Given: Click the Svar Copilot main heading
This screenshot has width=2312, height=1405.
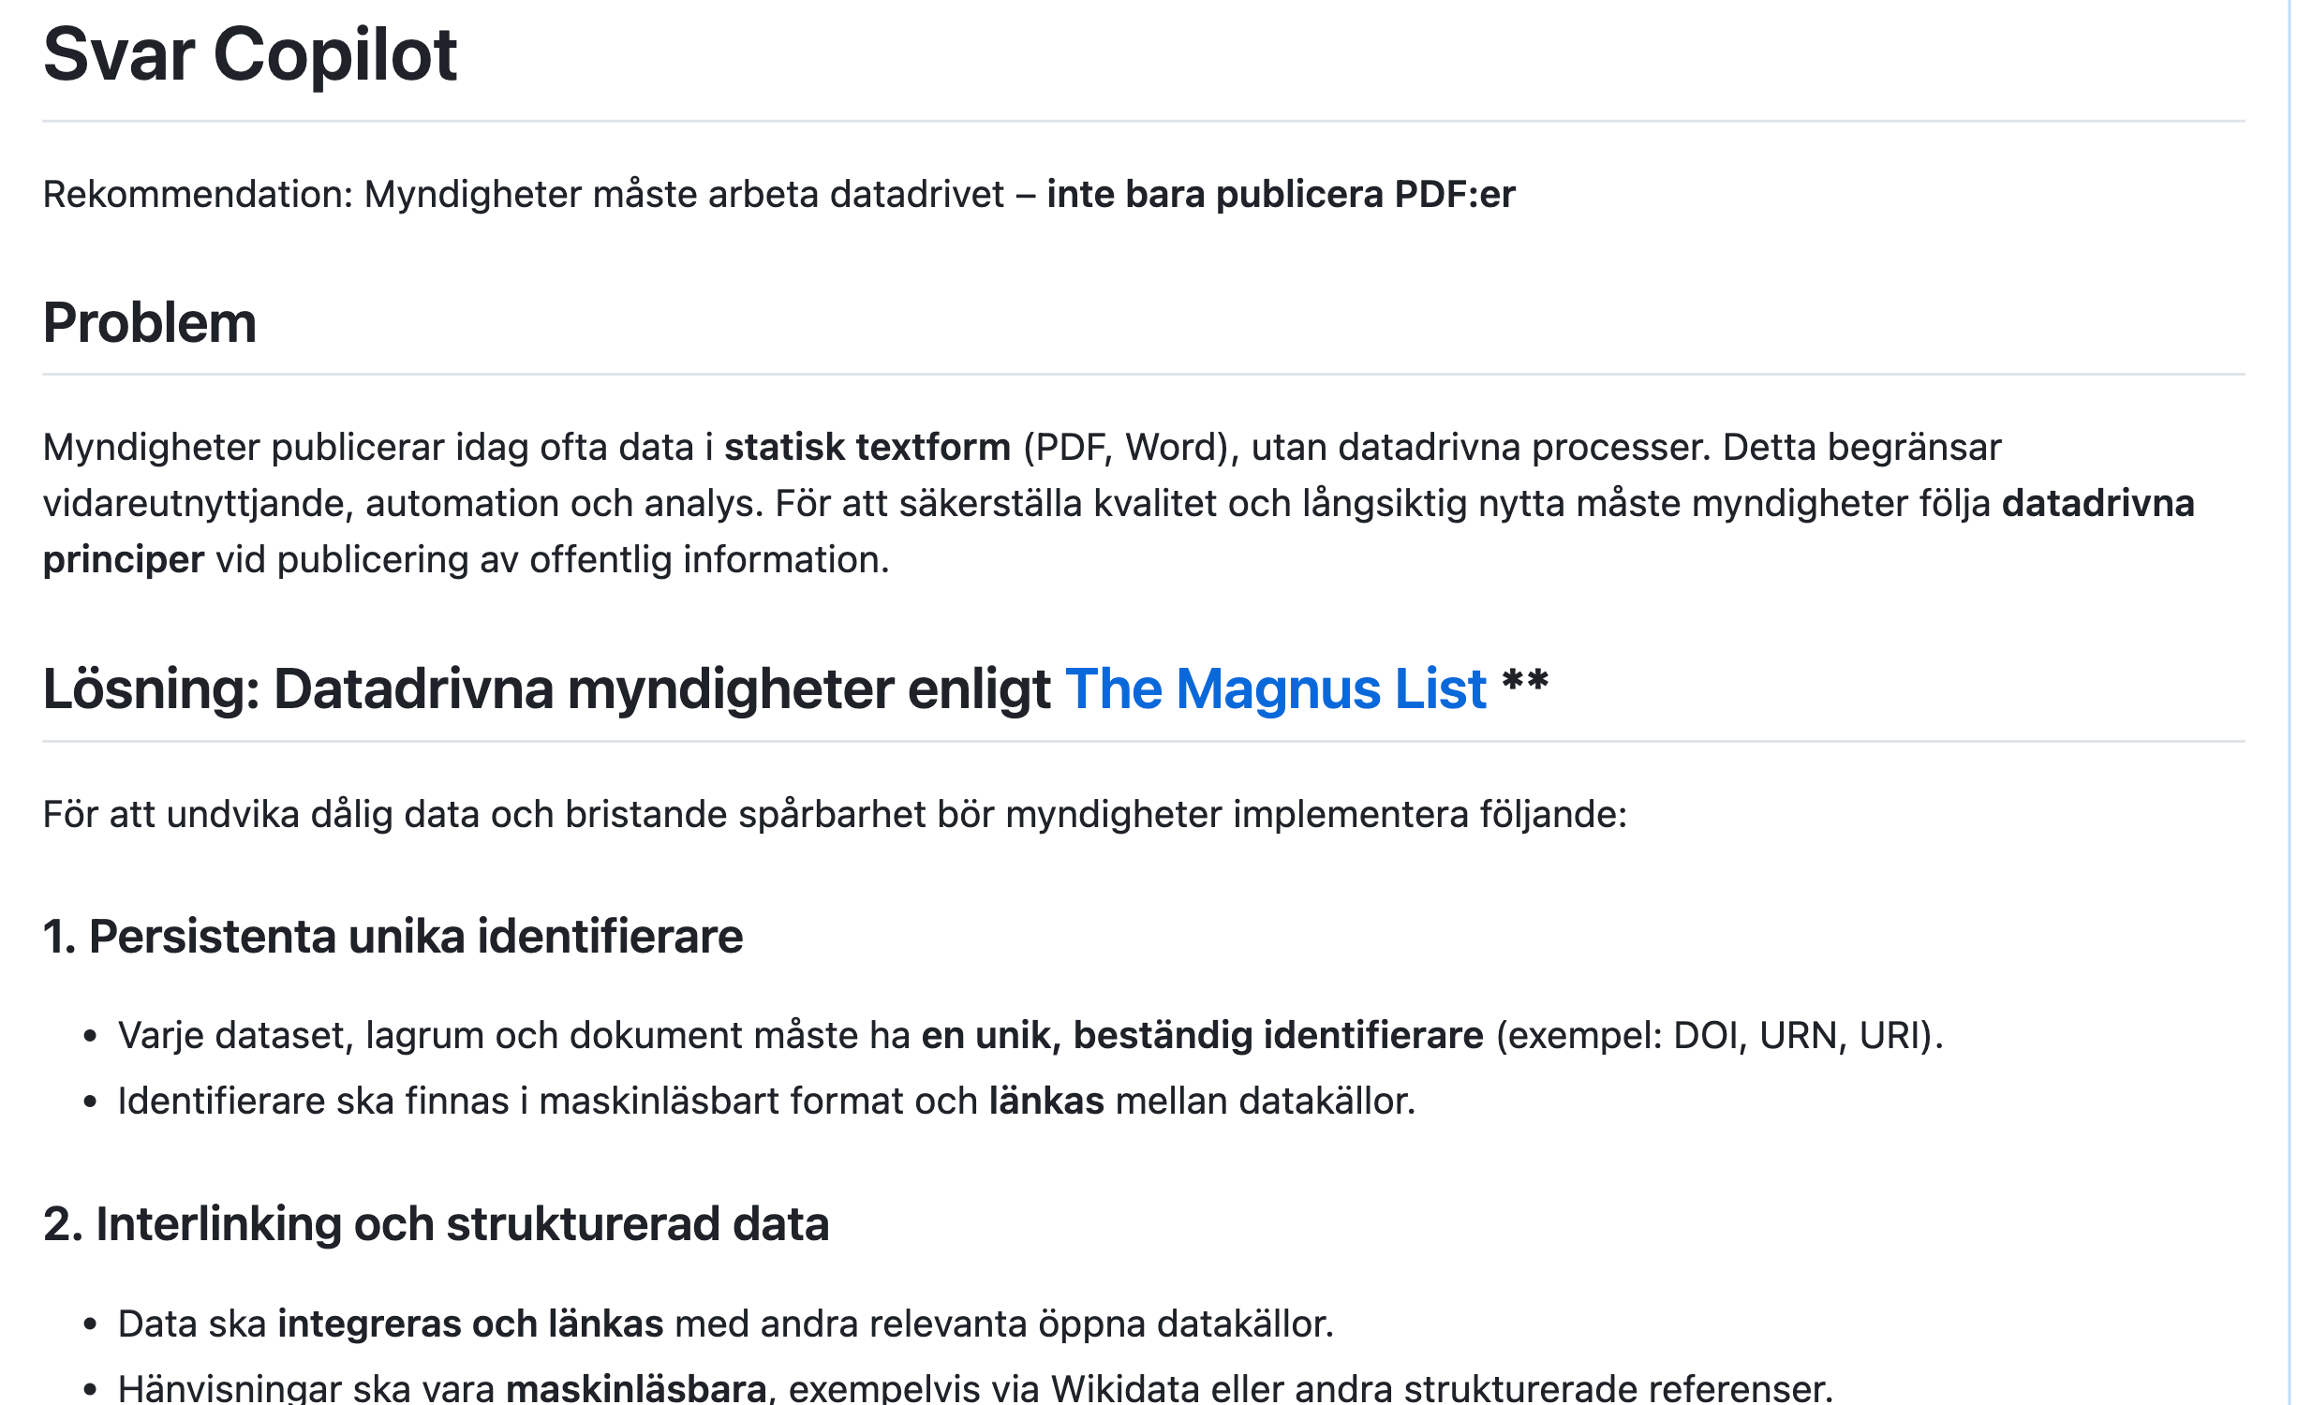Looking at the screenshot, I should (251, 55).
